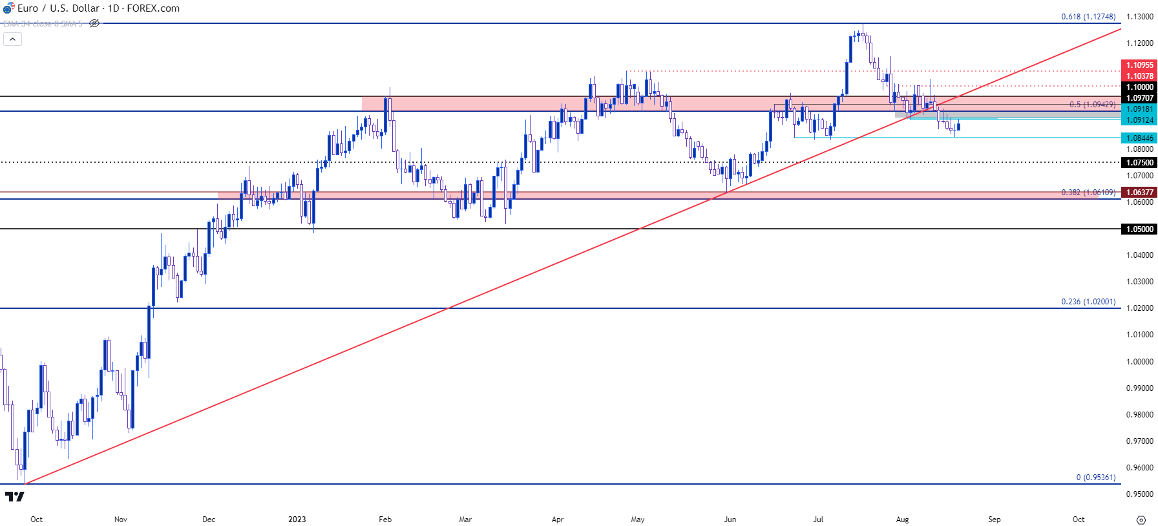Click the Nov label on time axis
This screenshot has height=526, width=1158.
tap(121, 520)
